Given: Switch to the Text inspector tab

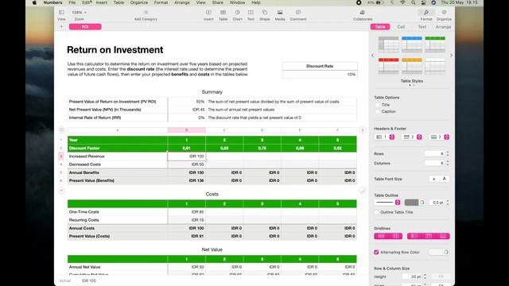Looking at the screenshot, I should pyautogui.click(x=422, y=27).
